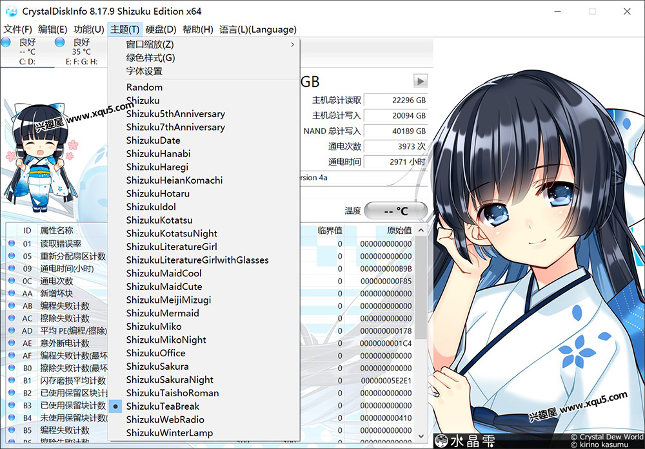
Task: Close the open 主题(T) menu
Action: pyautogui.click(x=125, y=30)
